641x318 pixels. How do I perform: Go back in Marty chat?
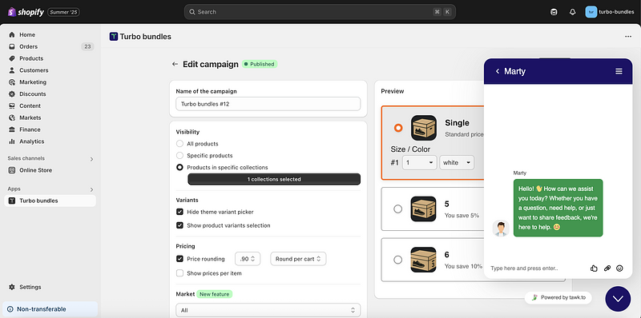[x=498, y=71]
